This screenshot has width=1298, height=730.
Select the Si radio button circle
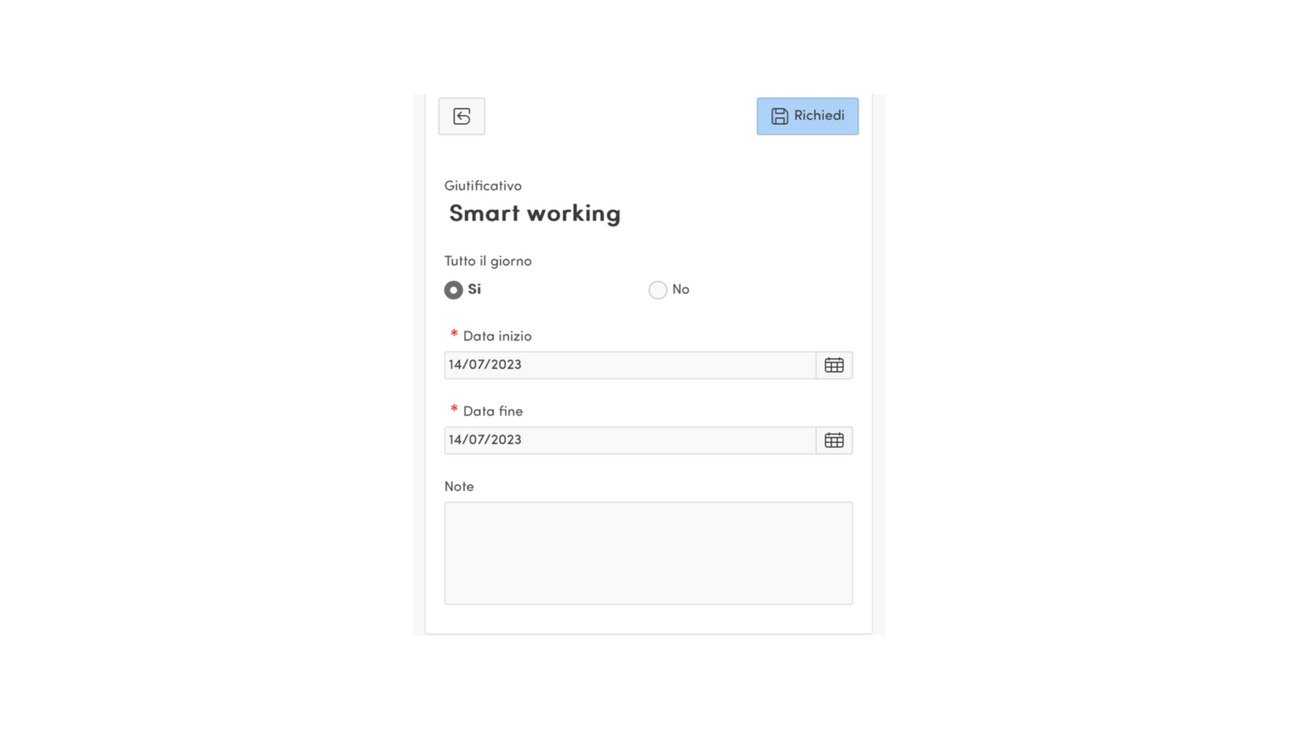coord(454,290)
